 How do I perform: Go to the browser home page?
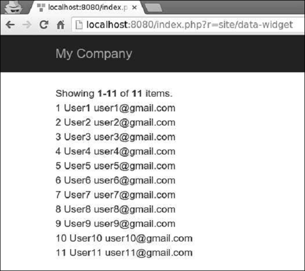point(60,24)
